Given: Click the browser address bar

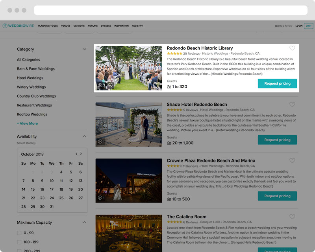Looking at the screenshot, I should [170, 10].
